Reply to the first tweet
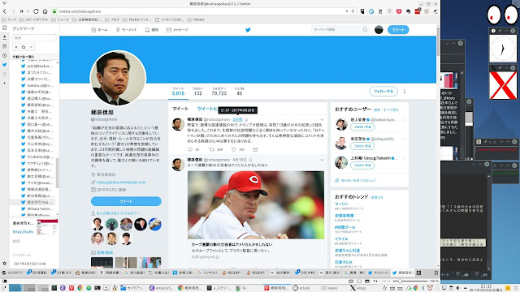This screenshot has width=520, height=292. click(x=190, y=149)
